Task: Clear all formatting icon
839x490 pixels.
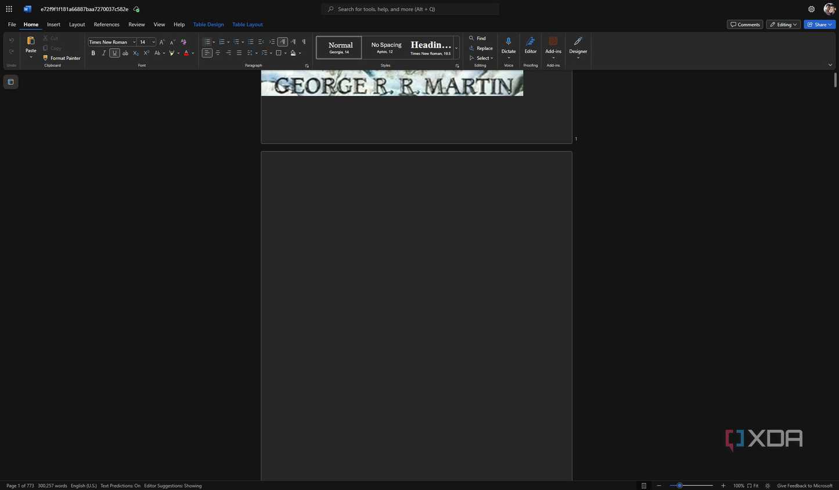Action: pos(183,42)
